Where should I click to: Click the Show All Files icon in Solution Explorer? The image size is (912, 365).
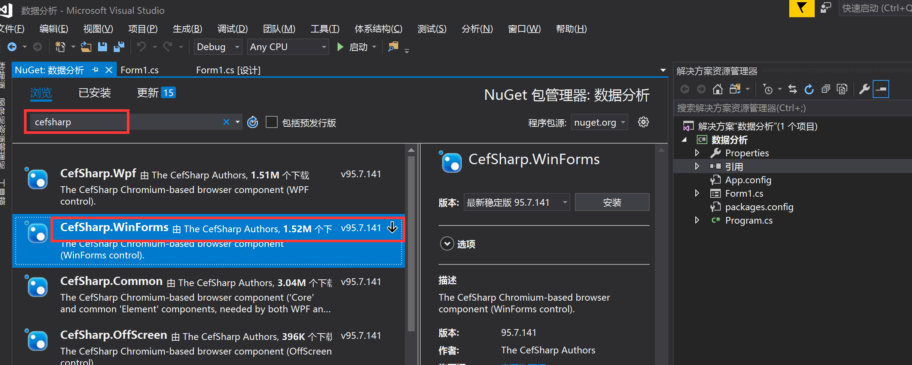[842, 89]
